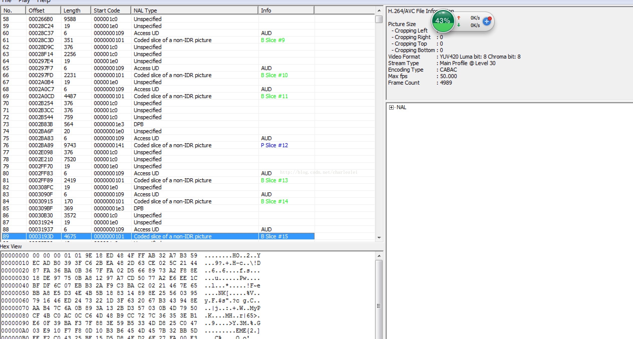Image resolution: width=633 pixels, height=339 pixels.
Task: Select row 60 Access UD entry
Action: (158, 33)
